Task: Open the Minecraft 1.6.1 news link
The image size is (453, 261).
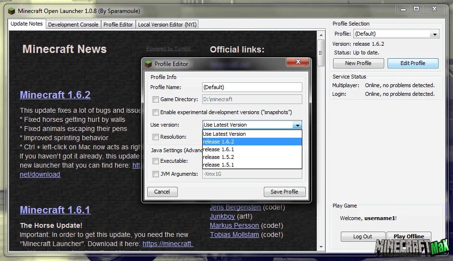Action: (55, 210)
